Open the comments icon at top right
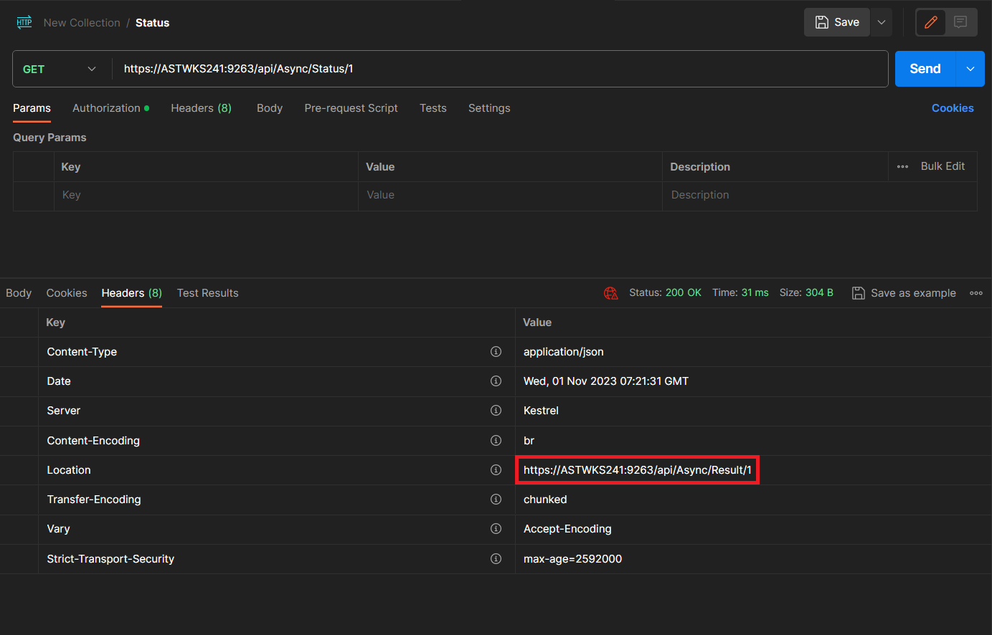Screen dimensions: 992x635 tap(960, 22)
